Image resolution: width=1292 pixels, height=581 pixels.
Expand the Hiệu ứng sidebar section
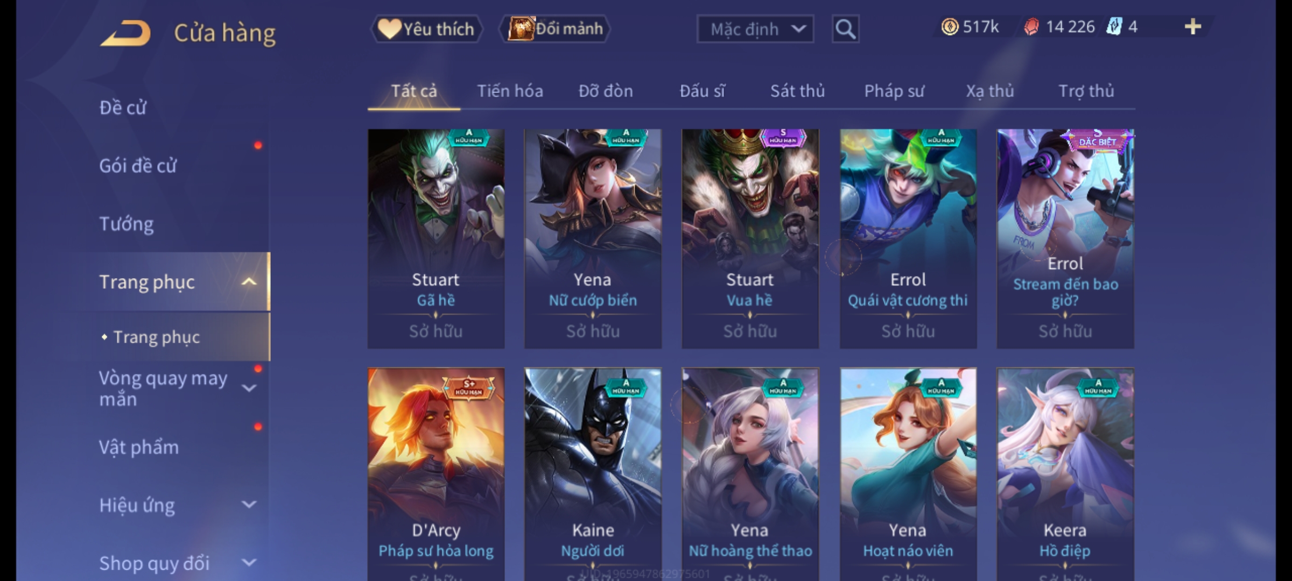click(249, 505)
